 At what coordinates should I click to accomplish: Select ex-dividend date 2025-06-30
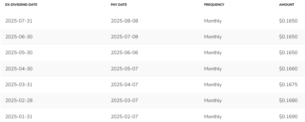pos(19,37)
